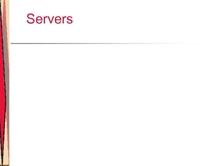
Task: Click the final letter "s" of Servers
Action: coord(69,20)
